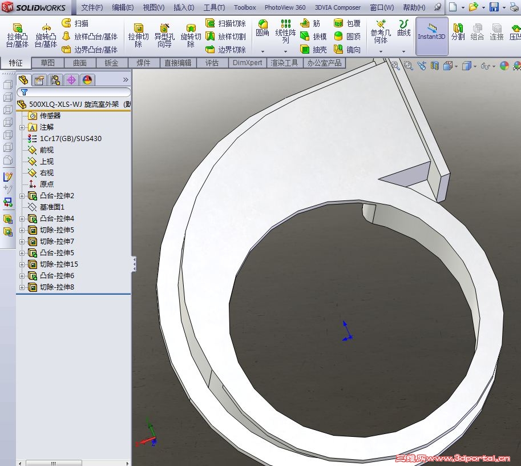Choose Lofted Boss/Base (放样凸台/基体)
Viewport: 521px width, 466px height.
90,36
